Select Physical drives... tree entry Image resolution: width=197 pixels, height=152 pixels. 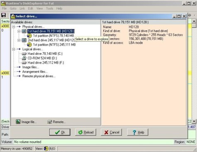pos(33,27)
